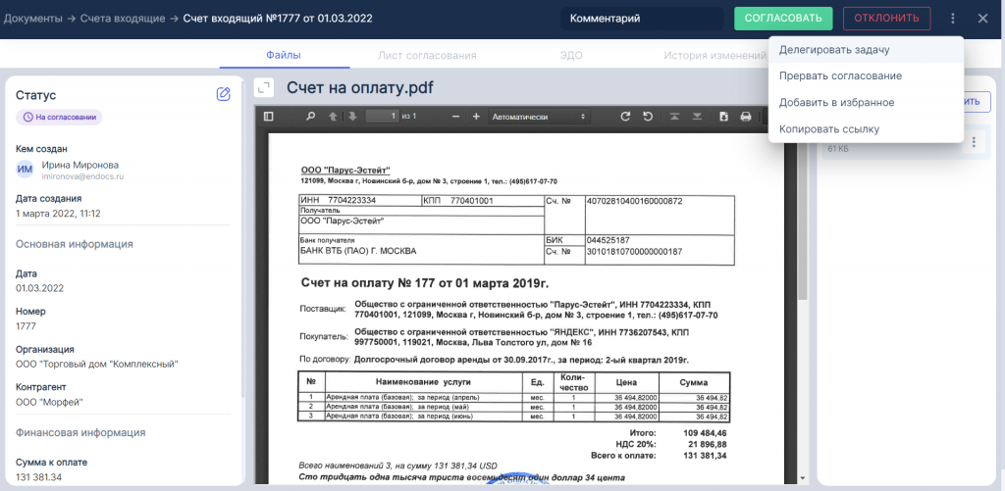
Task: Click the number value 1777
Action: tap(26, 326)
